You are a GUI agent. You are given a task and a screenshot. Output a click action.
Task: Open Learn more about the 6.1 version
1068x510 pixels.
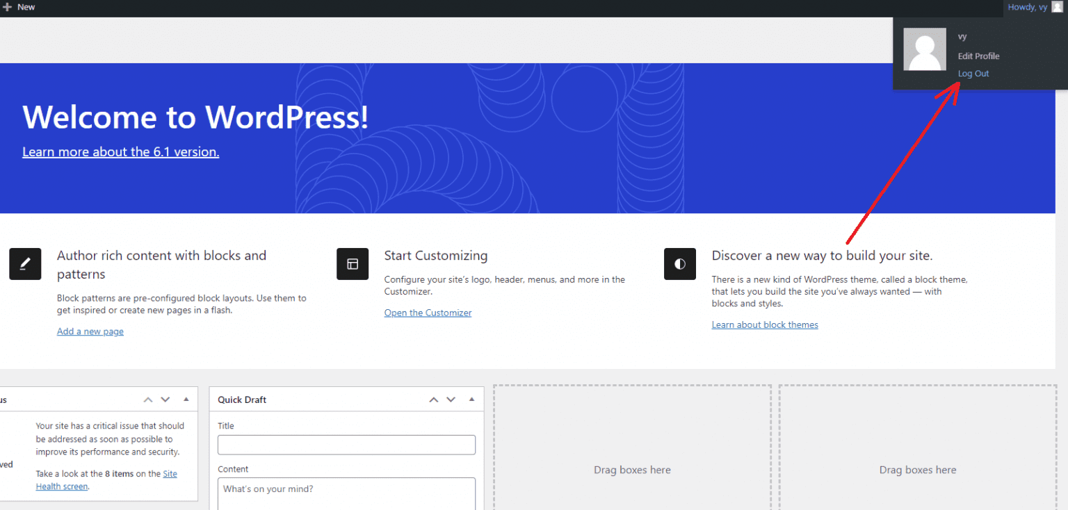[120, 152]
